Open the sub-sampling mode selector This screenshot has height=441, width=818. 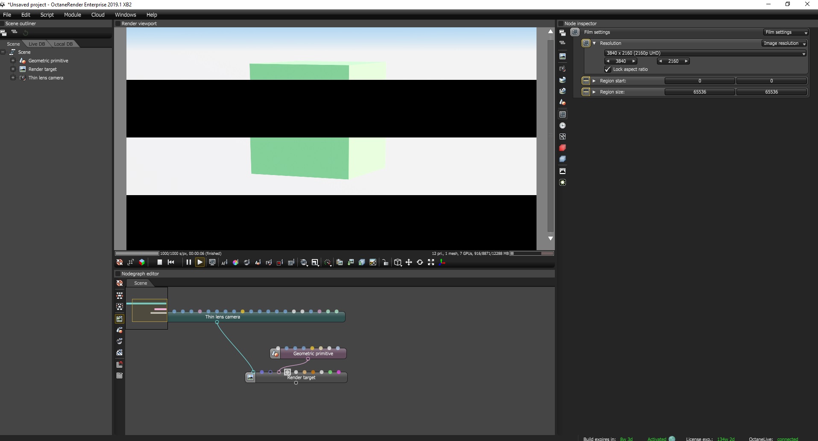tap(315, 263)
